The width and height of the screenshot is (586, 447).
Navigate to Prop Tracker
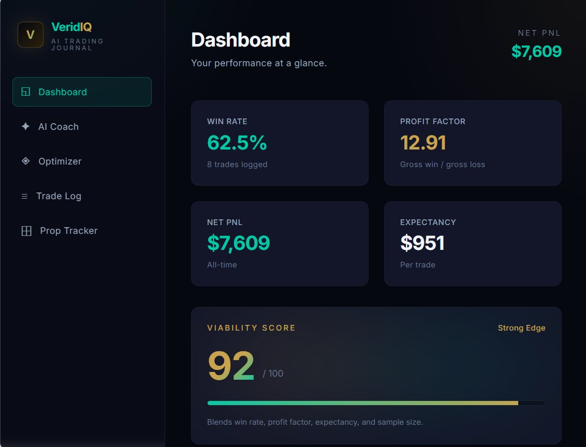tap(82, 231)
